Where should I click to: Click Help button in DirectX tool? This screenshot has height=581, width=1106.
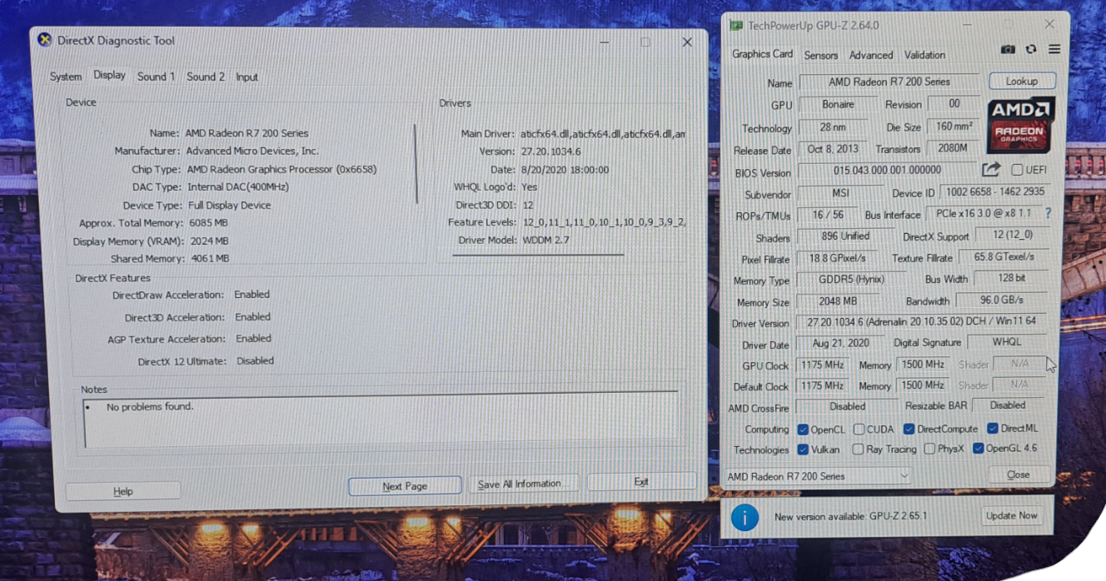[x=122, y=492]
